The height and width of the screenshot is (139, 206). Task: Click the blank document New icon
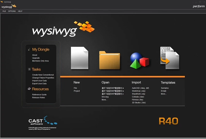80,58
